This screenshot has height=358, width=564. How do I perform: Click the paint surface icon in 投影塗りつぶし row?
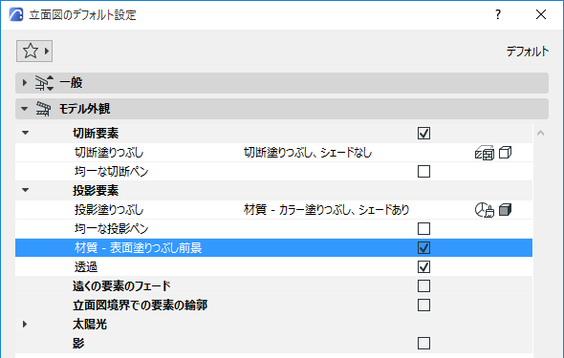click(484, 210)
